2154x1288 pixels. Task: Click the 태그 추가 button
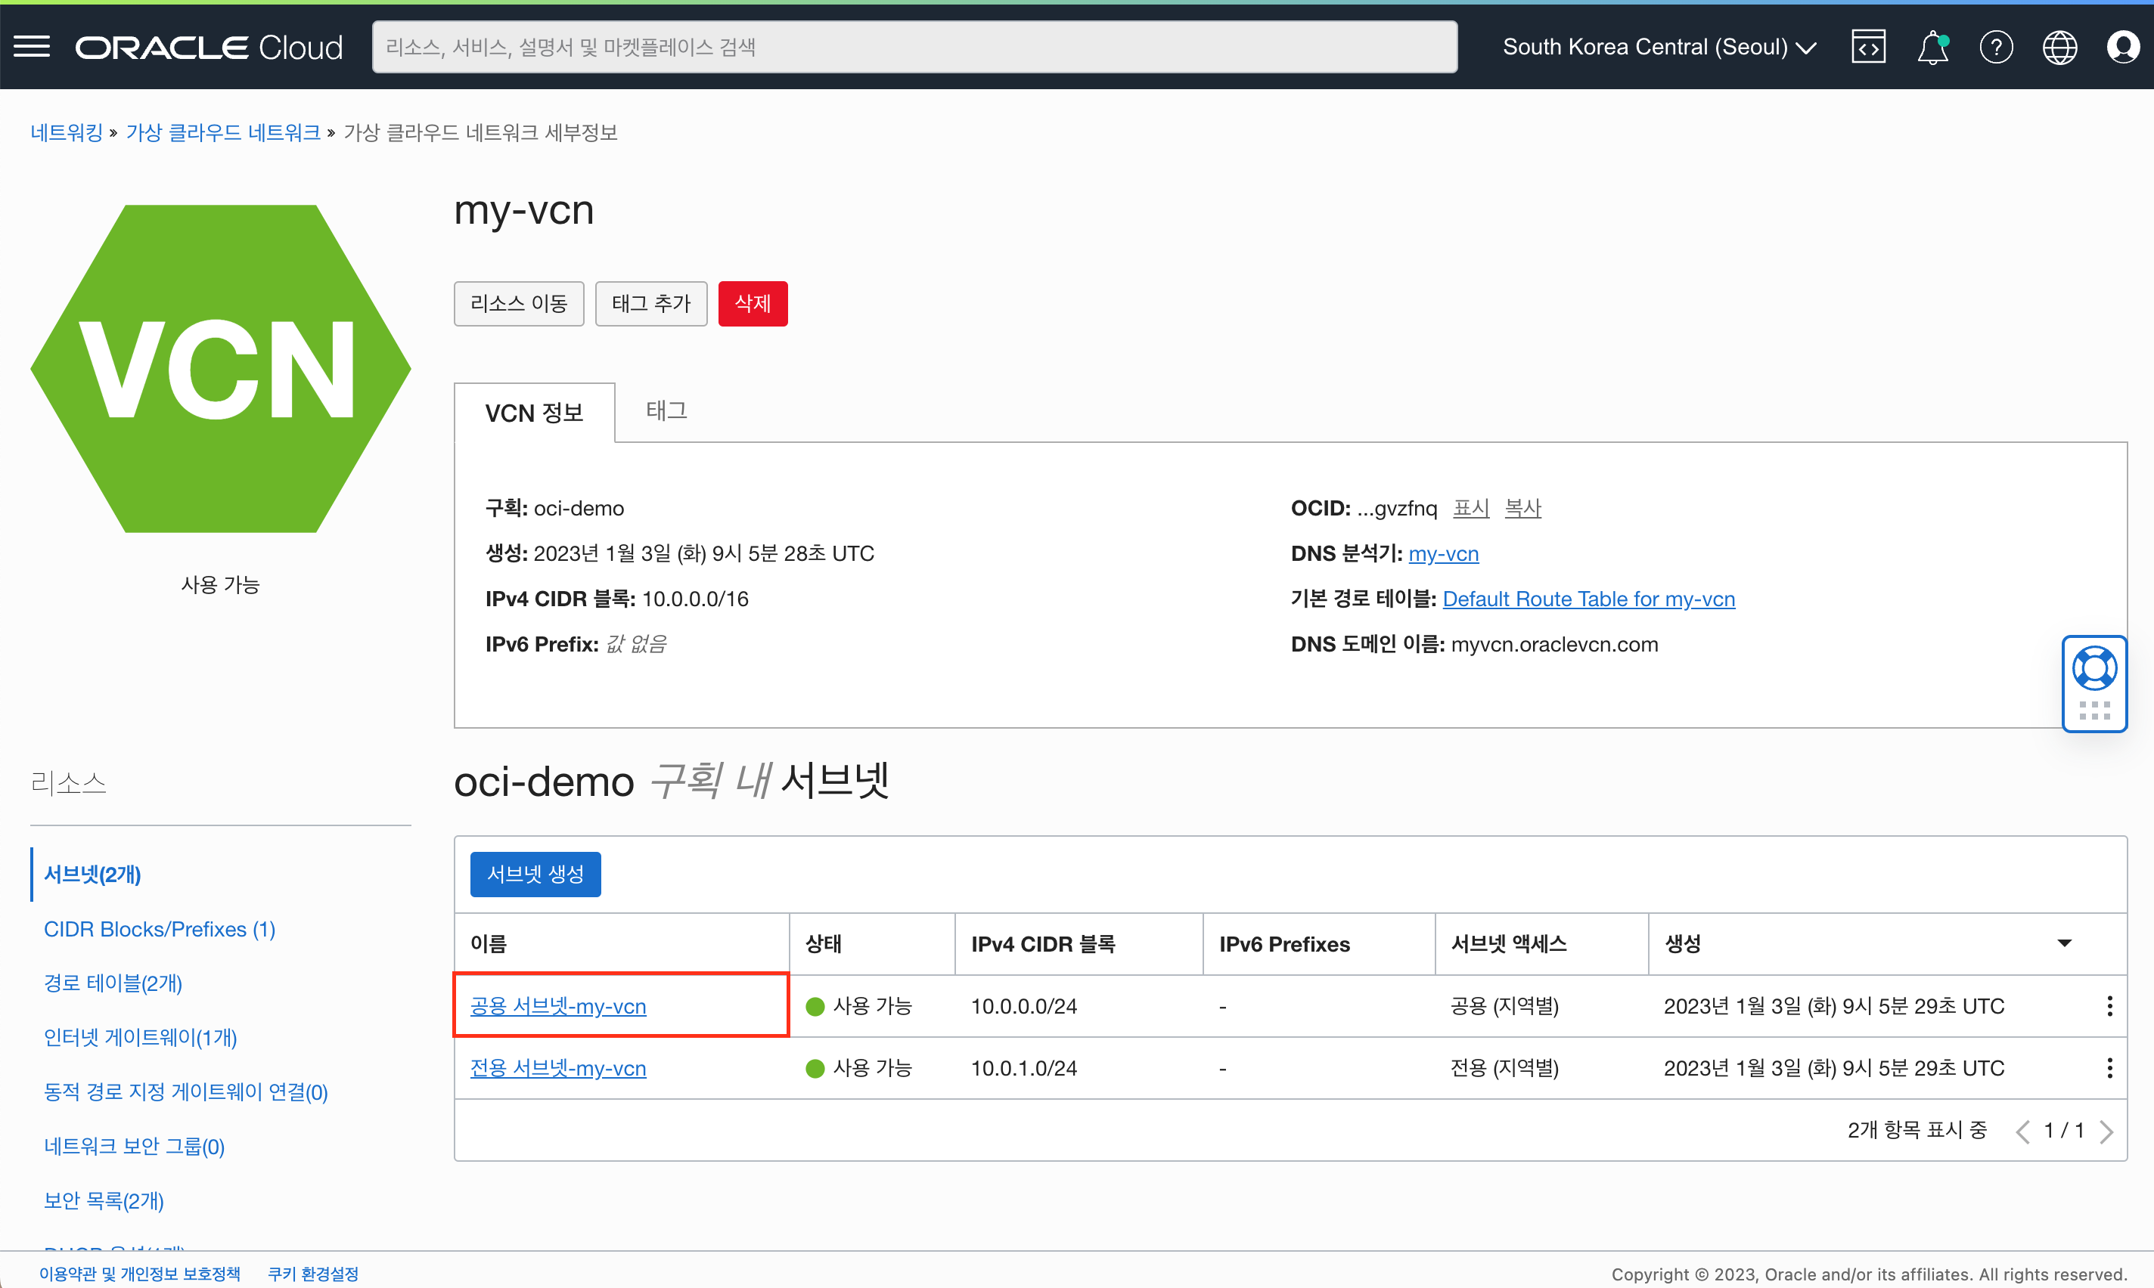[650, 303]
